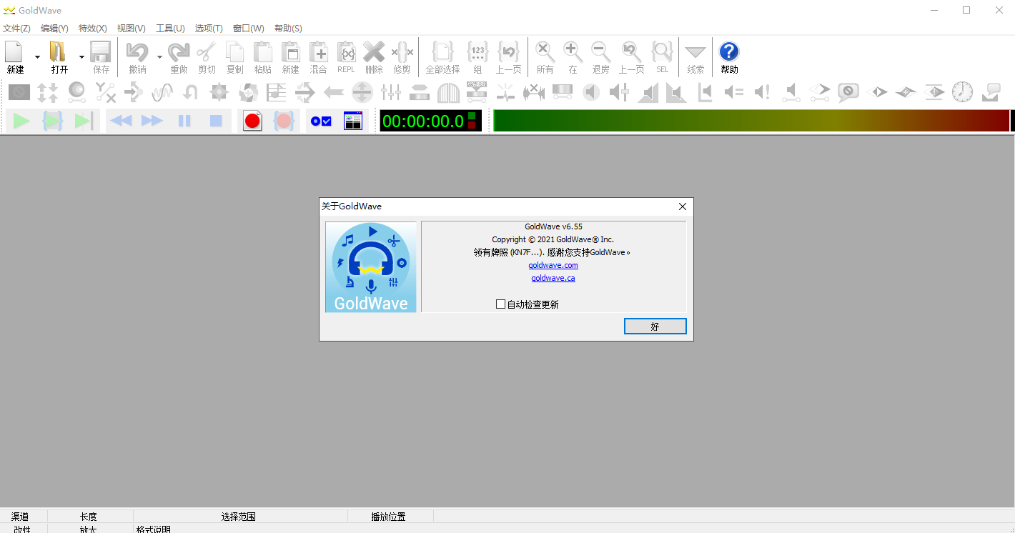Click the 线索 cue triangle icon
Image resolution: width=1015 pixels, height=533 pixels.
[x=695, y=52]
